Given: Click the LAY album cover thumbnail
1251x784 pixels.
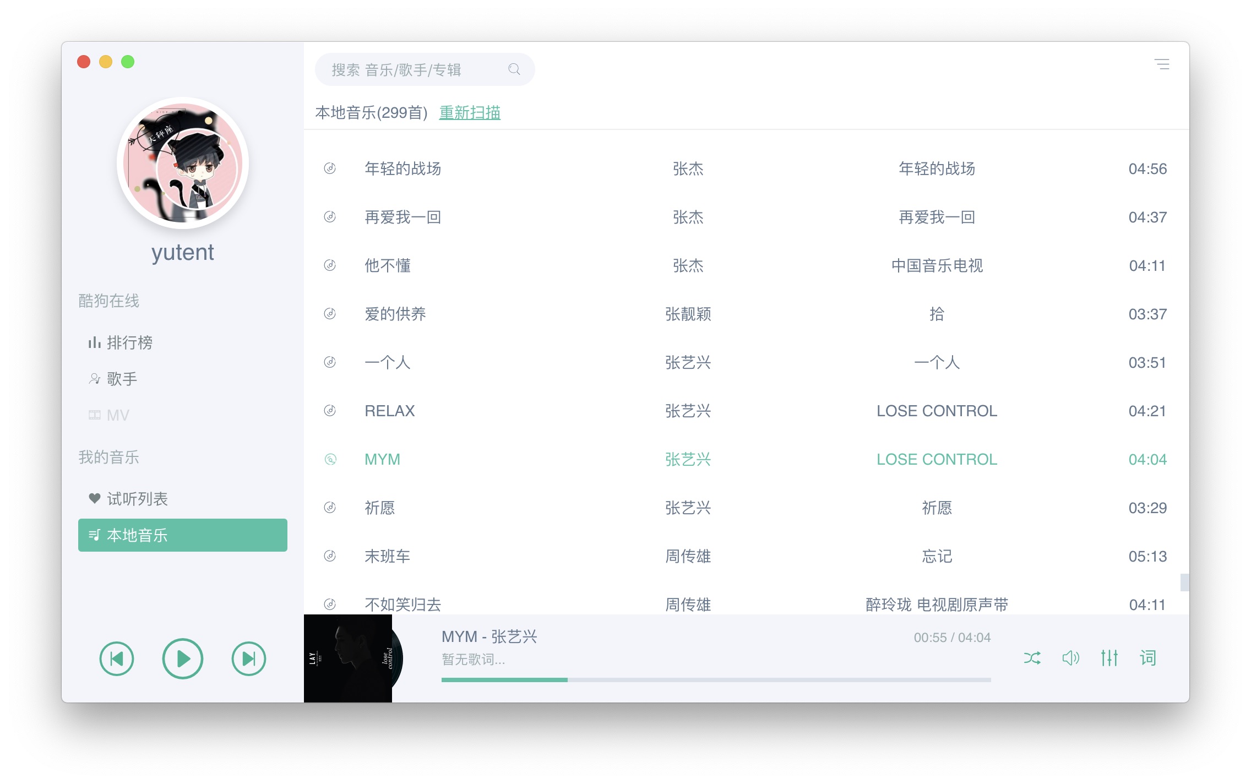Looking at the screenshot, I should coord(348,658).
